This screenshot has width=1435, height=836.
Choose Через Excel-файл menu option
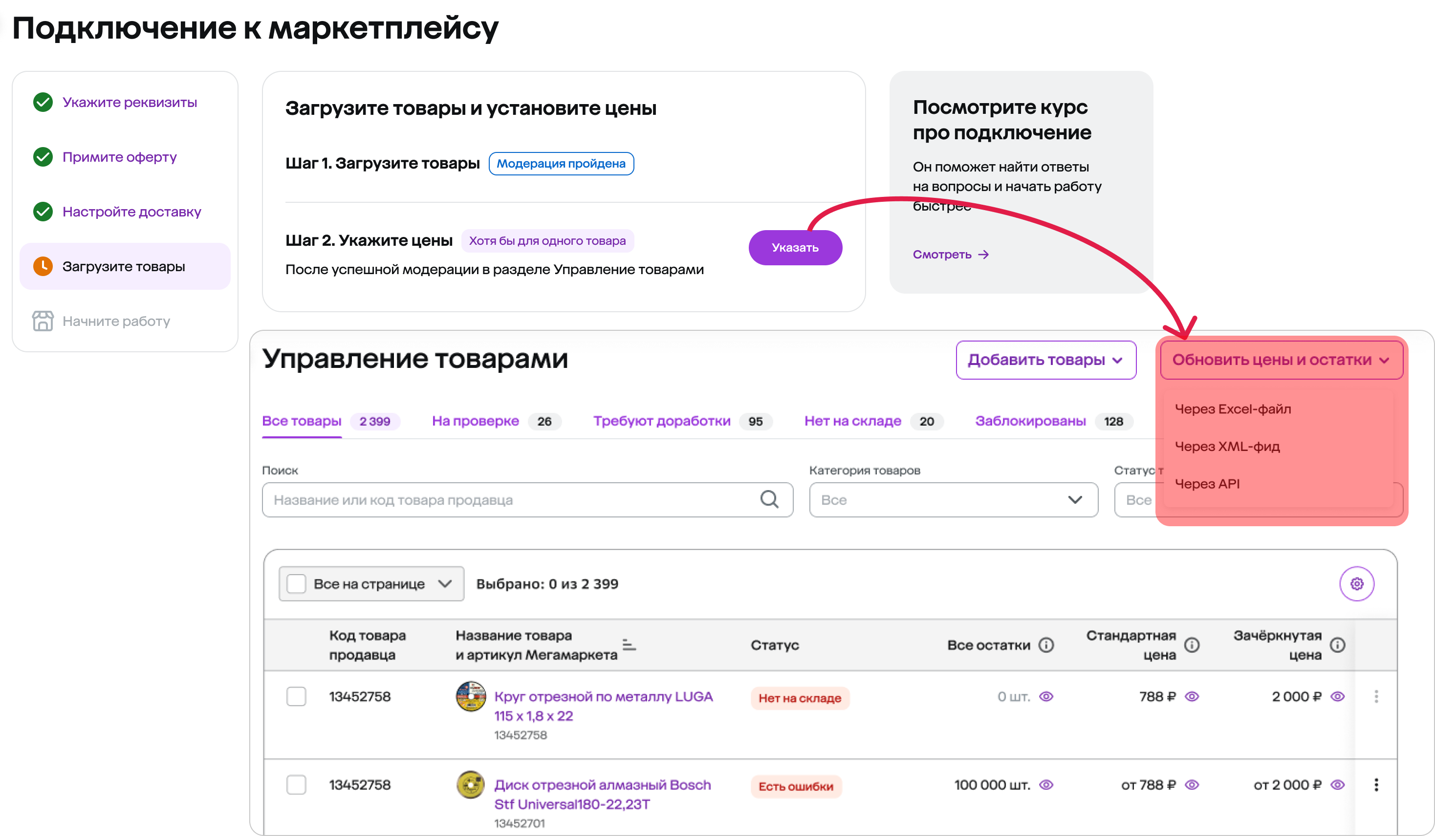coord(1233,409)
